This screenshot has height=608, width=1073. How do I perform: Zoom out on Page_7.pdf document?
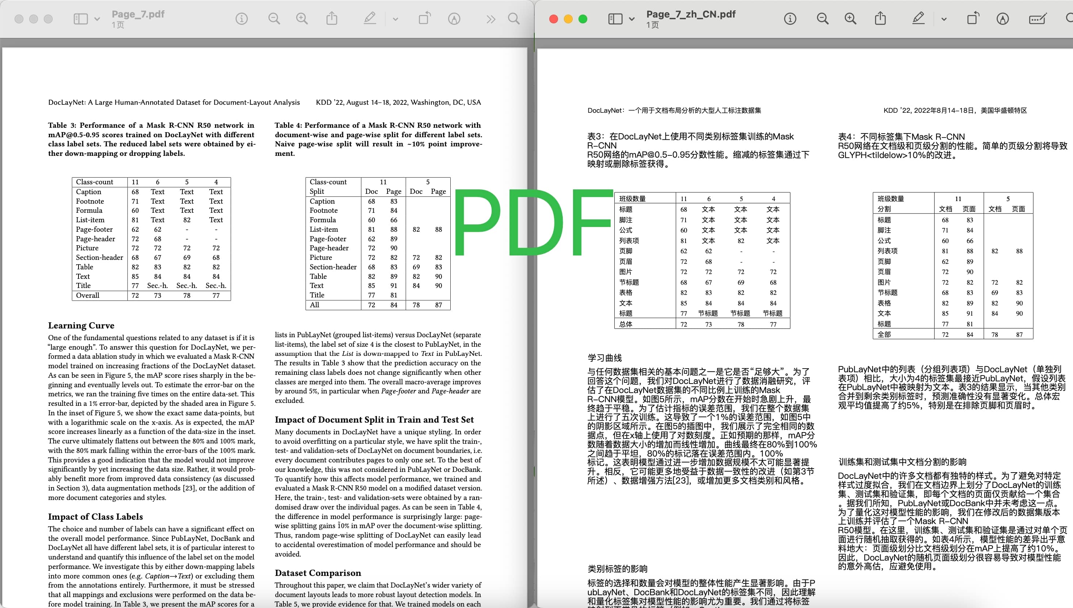[x=274, y=18]
